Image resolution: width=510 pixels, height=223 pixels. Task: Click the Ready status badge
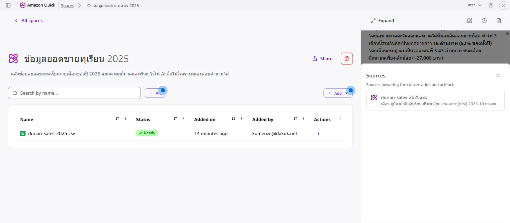click(147, 133)
